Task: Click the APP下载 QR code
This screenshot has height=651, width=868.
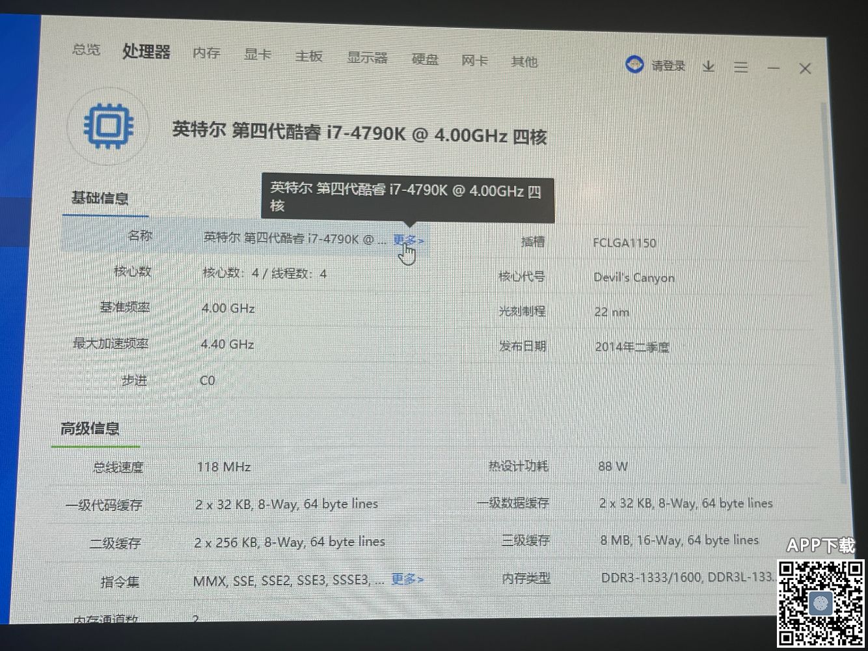Action: [821, 602]
